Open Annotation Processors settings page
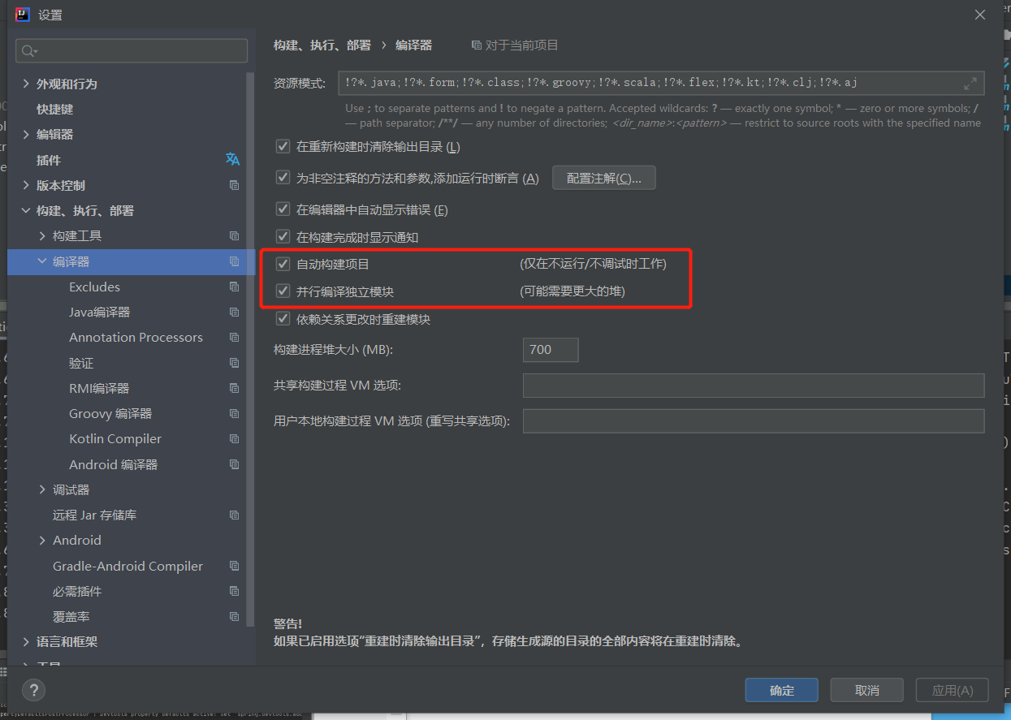Screen dimensions: 1011x720 click(x=136, y=337)
